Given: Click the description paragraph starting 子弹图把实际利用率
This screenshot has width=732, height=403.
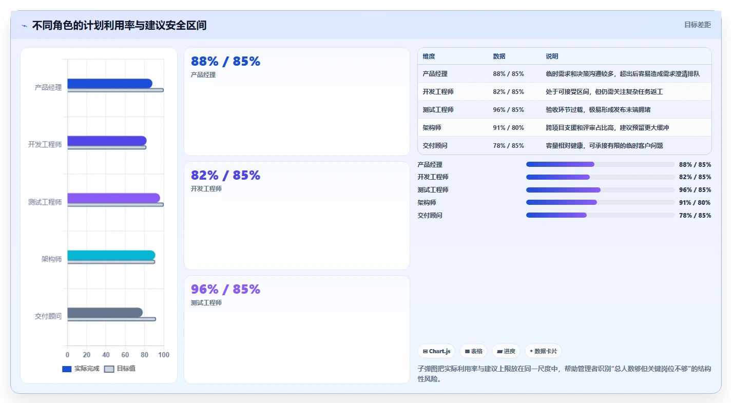Looking at the screenshot, I should [564, 374].
